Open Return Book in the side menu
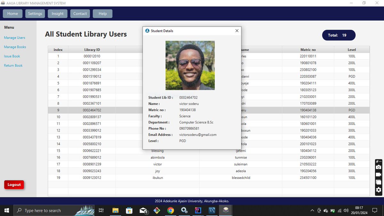This screenshot has height=216, width=384. click(13, 65)
